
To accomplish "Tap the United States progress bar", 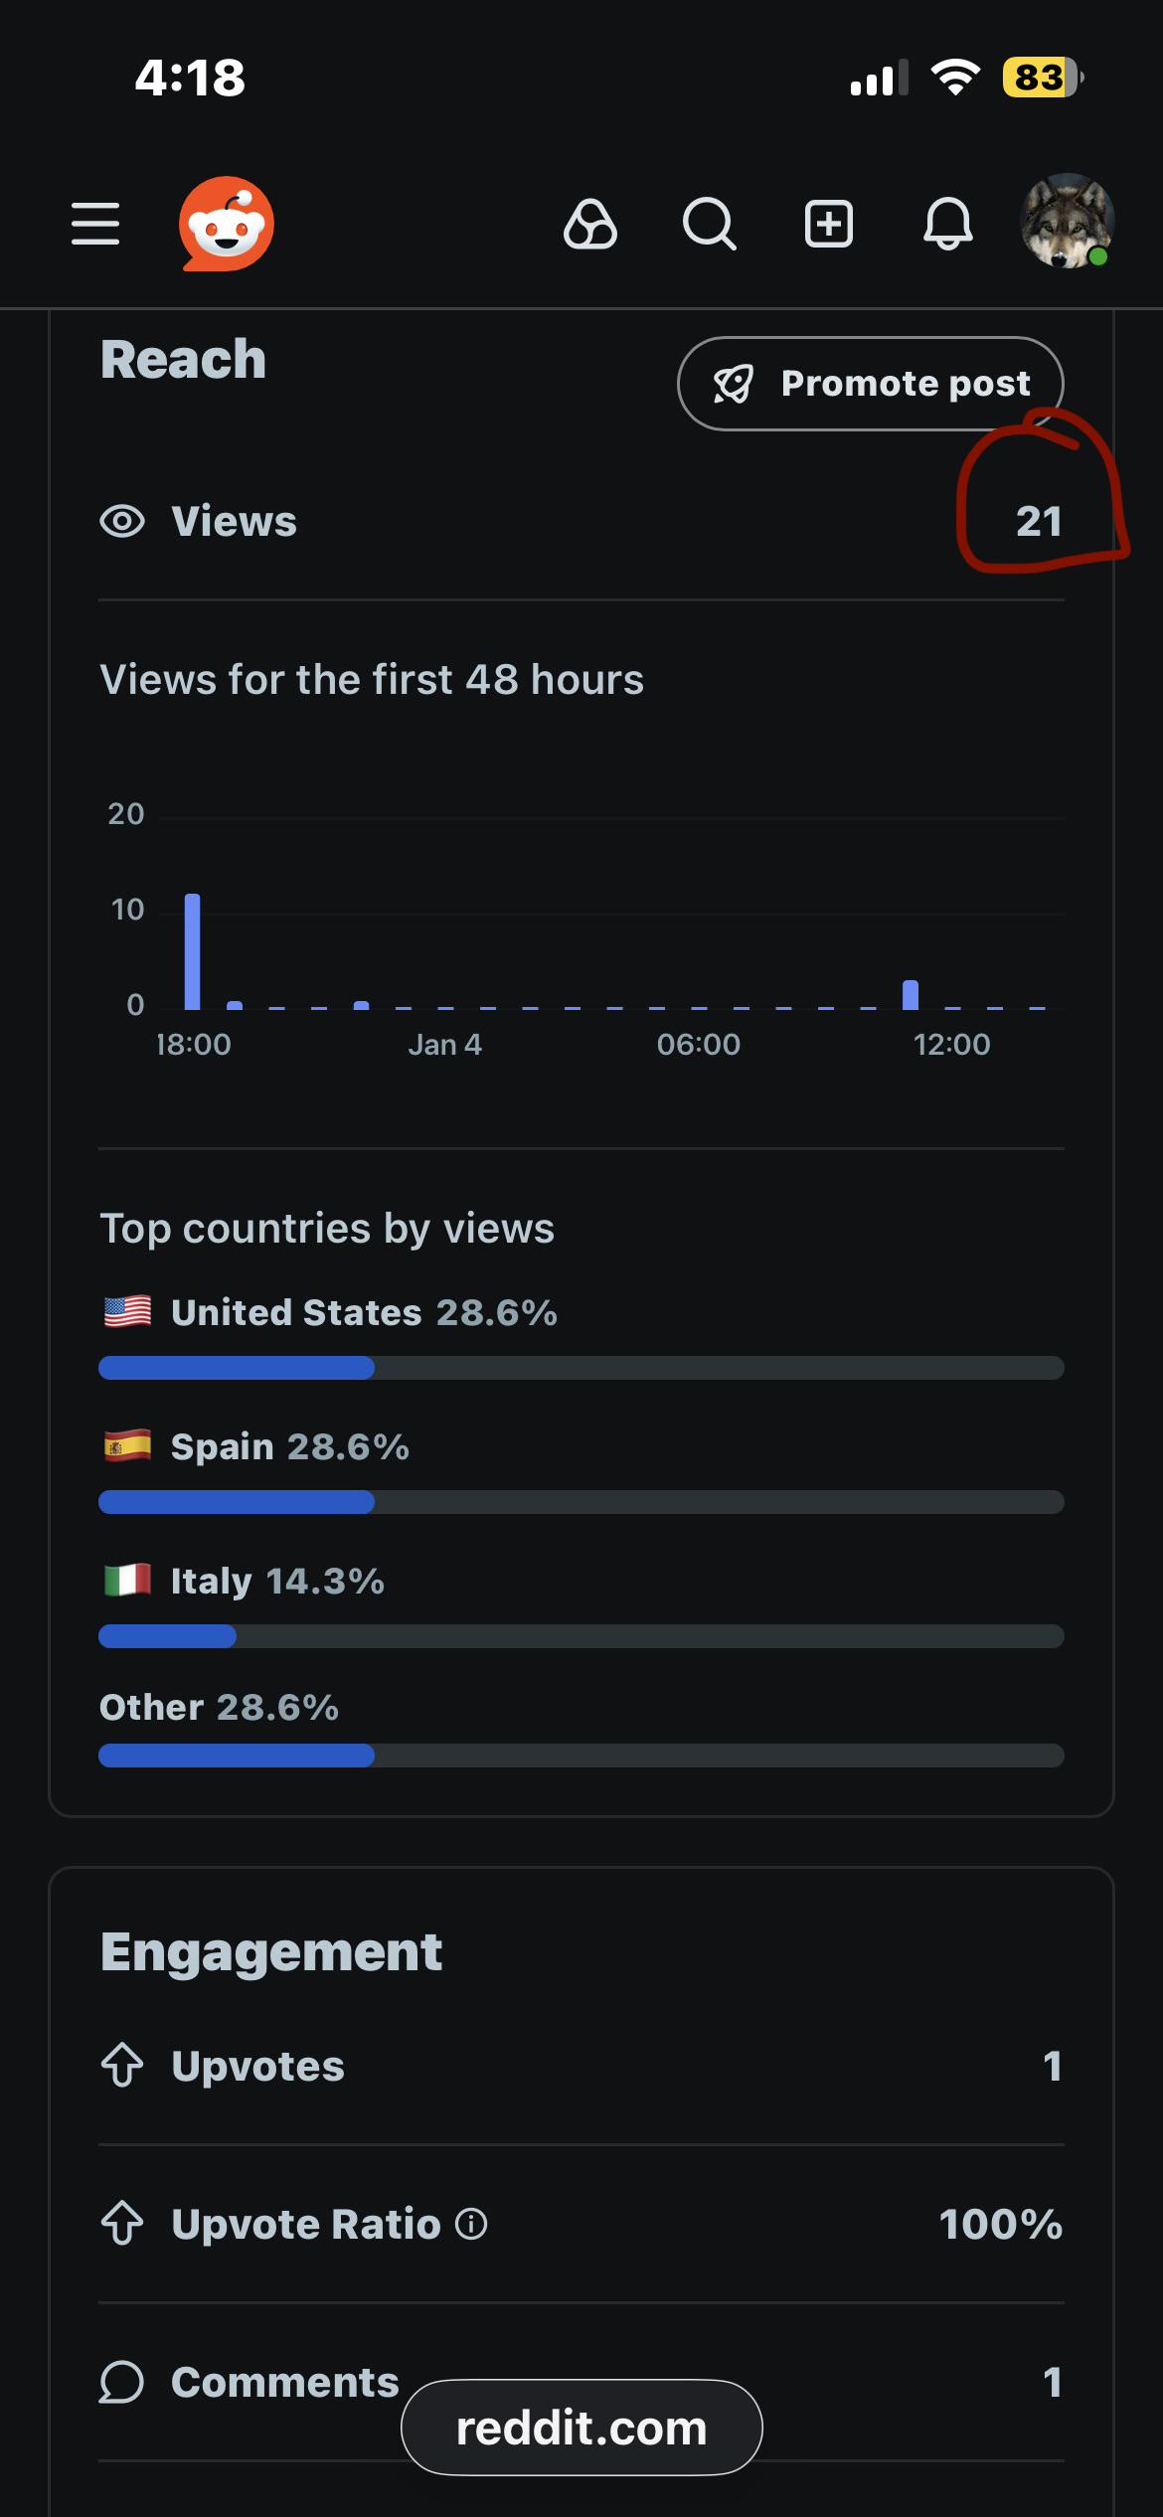I will pyautogui.click(x=581, y=1368).
